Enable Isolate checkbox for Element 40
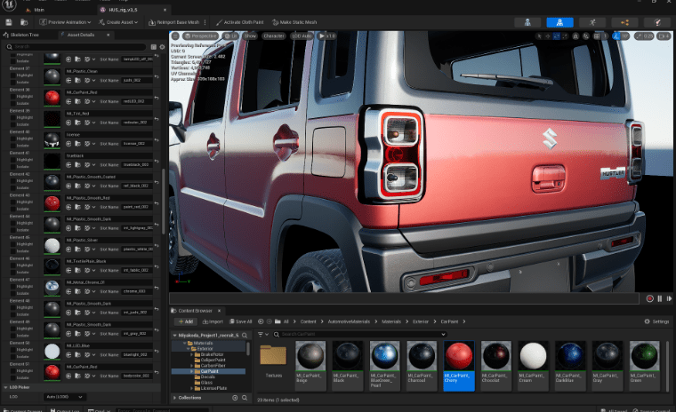The image size is (676, 412). pyautogui.click(x=12, y=146)
